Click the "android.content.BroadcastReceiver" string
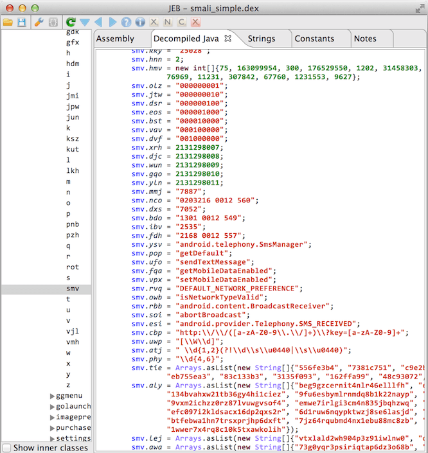The width and height of the screenshot is (428, 453). (253, 306)
